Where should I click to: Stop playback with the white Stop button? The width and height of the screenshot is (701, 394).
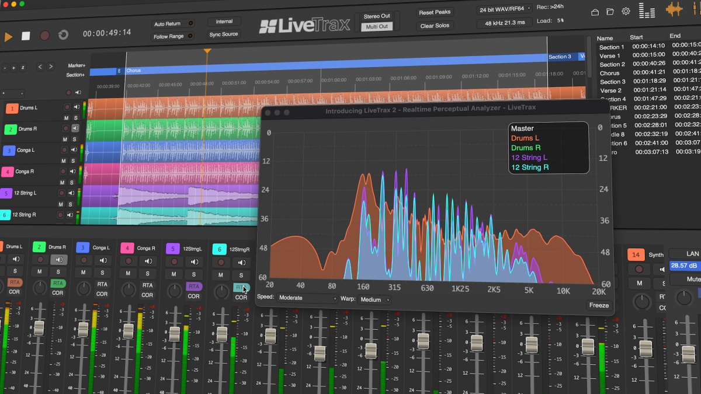(26, 36)
